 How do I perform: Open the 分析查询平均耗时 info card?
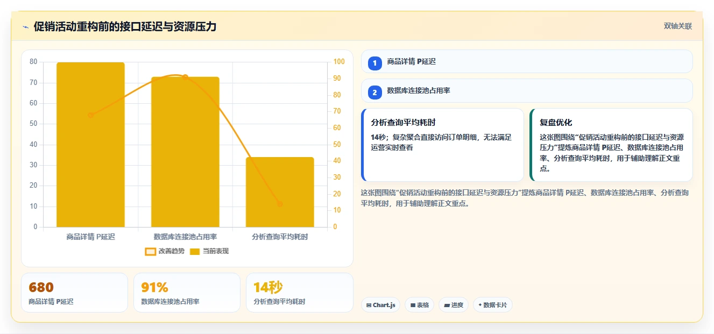tap(442, 145)
